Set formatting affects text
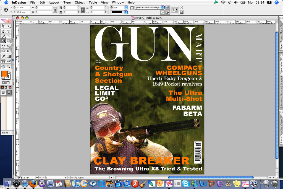 coord(8,82)
